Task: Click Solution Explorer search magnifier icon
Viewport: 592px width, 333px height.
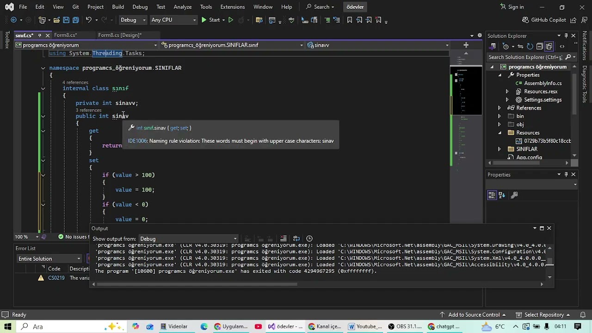Action: click(567, 57)
